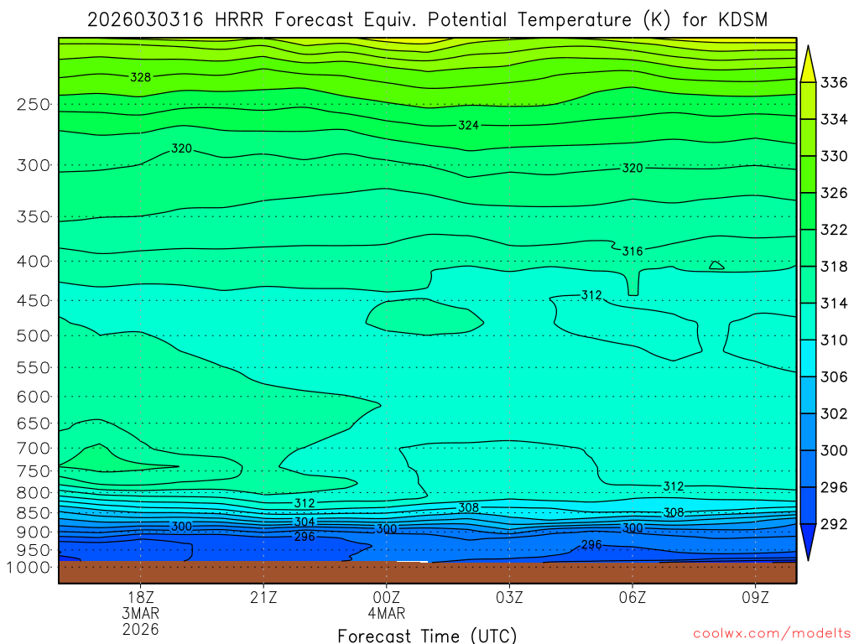Screen dimensions: 859x644
Task: Select the 09Z time axis label
Action: (x=755, y=597)
